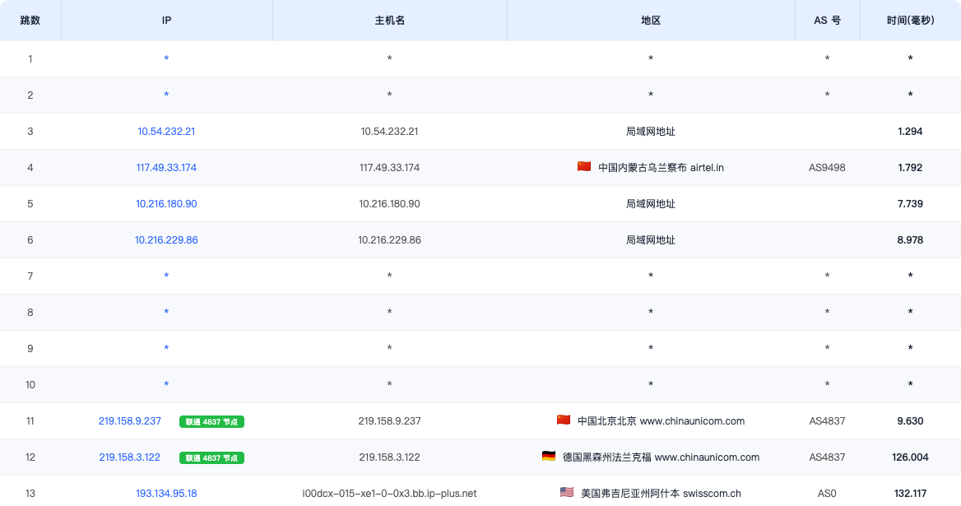Image resolution: width=961 pixels, height=506 pixels.
Task: Click the green 联通 4837 节点 badge in hop 12
Action: click(211, 457)
